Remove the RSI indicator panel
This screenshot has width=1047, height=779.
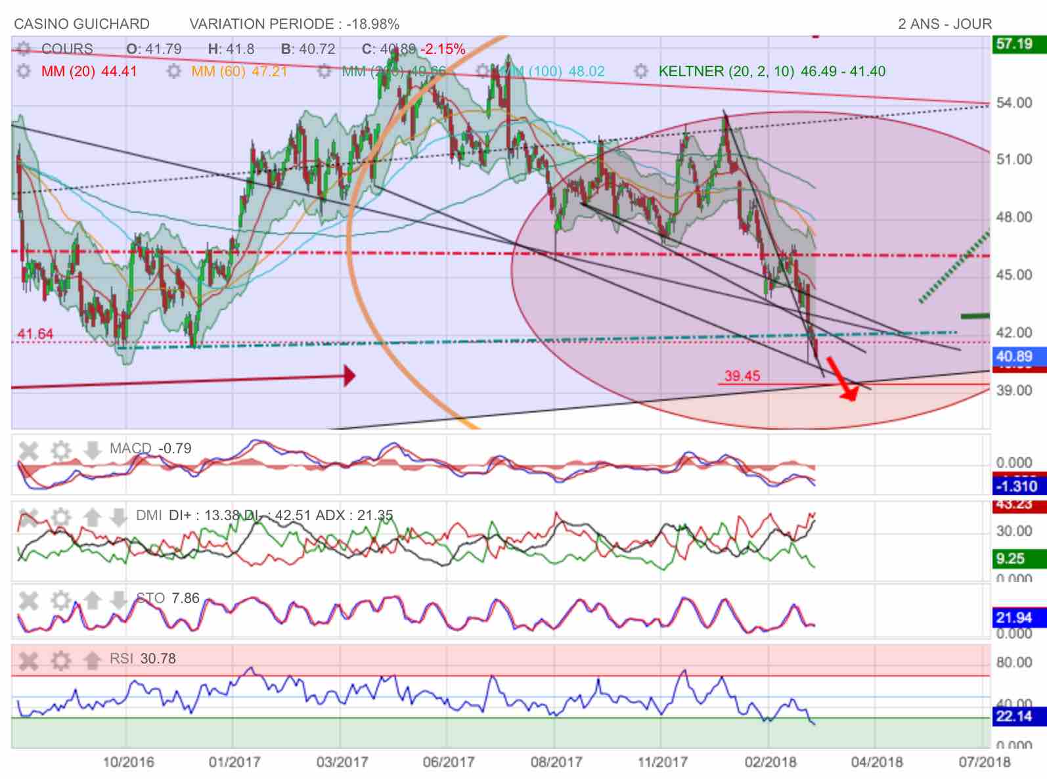[x=29, y=660]
